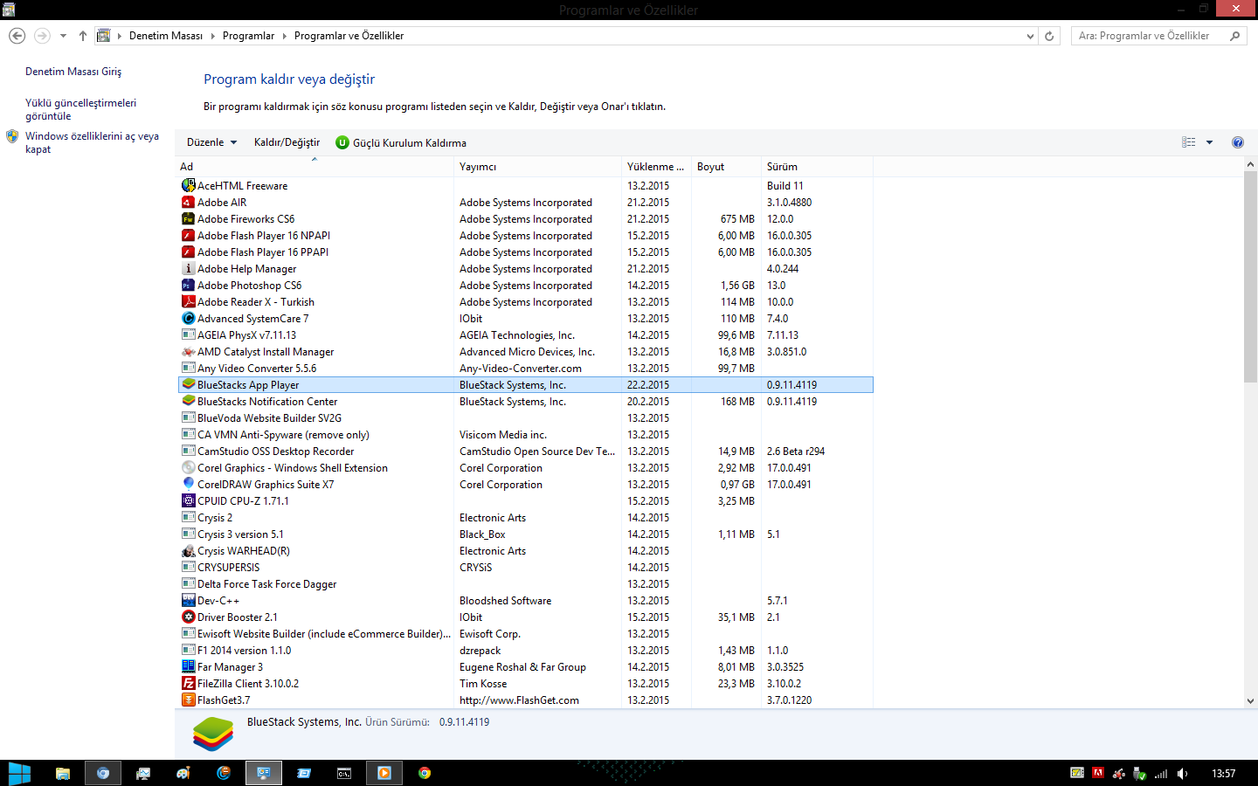Image resolution: width=1258 pixels, height=786 pixels.
Task: Click Güçlü Kurulum Kaldırma button
Action: (401, 142)
